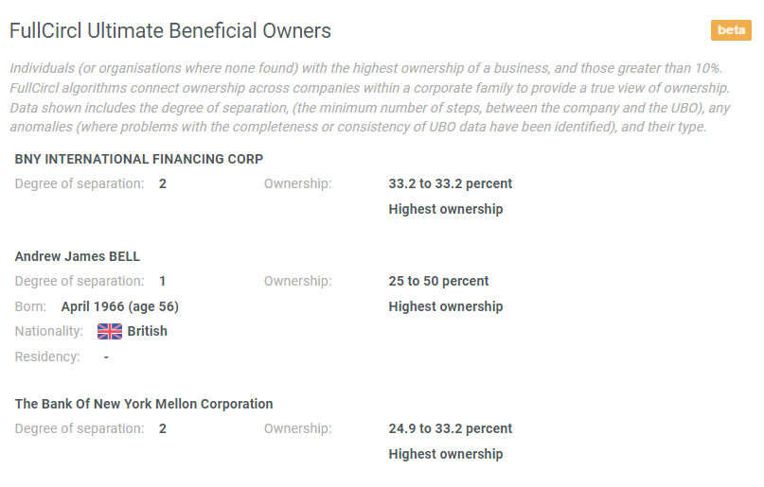Click the 33.2 to 33.2 percent value

coord(451,183)
